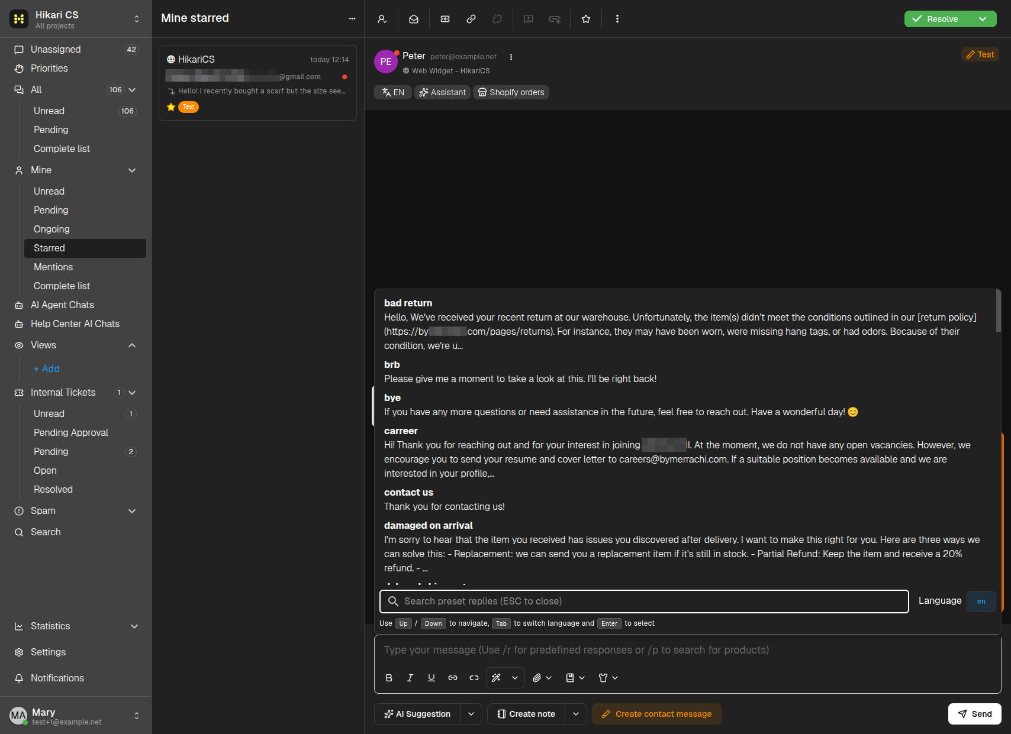Screen dimensions: 1011x734
Task: Click the magic wand AI rewrite icon
Action: [x=497, y=678]
